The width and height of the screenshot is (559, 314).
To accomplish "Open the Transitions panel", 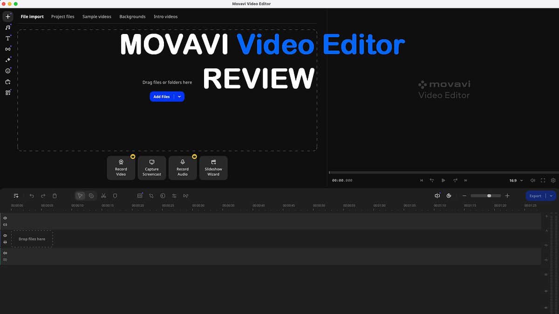I will tap(7, 49).
